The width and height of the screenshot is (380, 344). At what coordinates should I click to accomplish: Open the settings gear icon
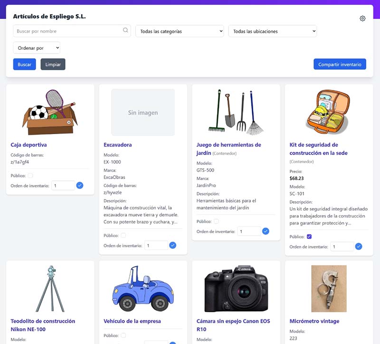click(x=362, y=18)
